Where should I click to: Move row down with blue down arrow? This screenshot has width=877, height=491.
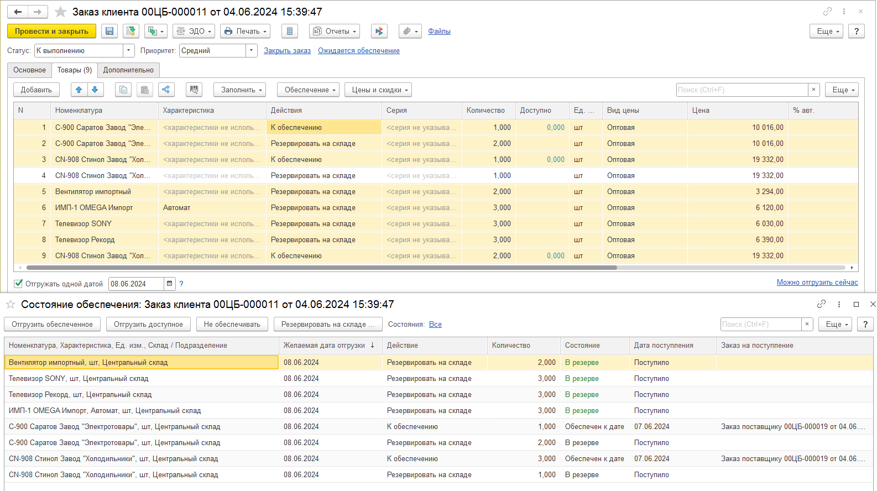pyautogui.click(x=95, y=90)
